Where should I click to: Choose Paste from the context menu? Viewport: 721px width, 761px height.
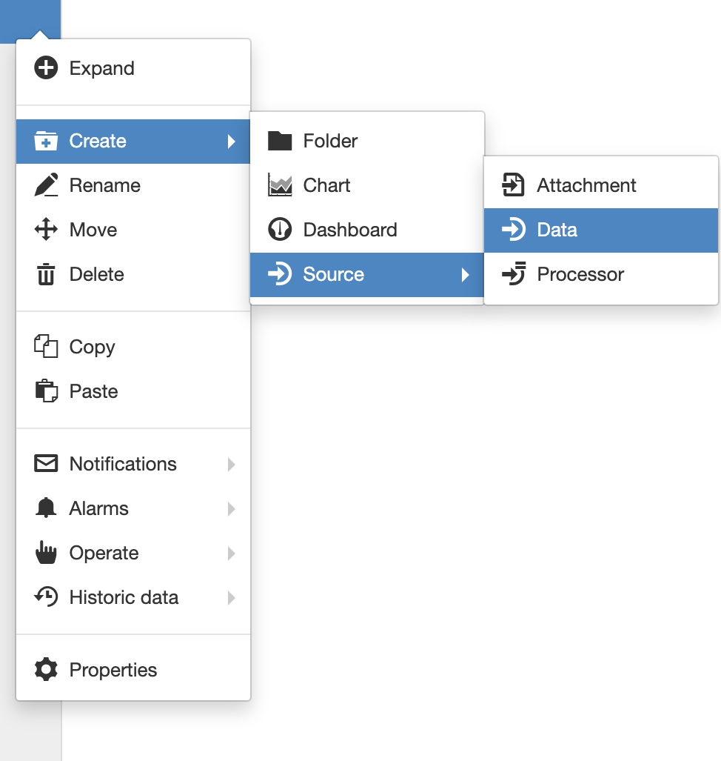click(x=93, y=392)
